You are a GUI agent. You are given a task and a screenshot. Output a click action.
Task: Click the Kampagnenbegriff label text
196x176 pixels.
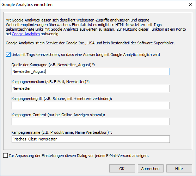pyautogui.click(x=62, y=99)
